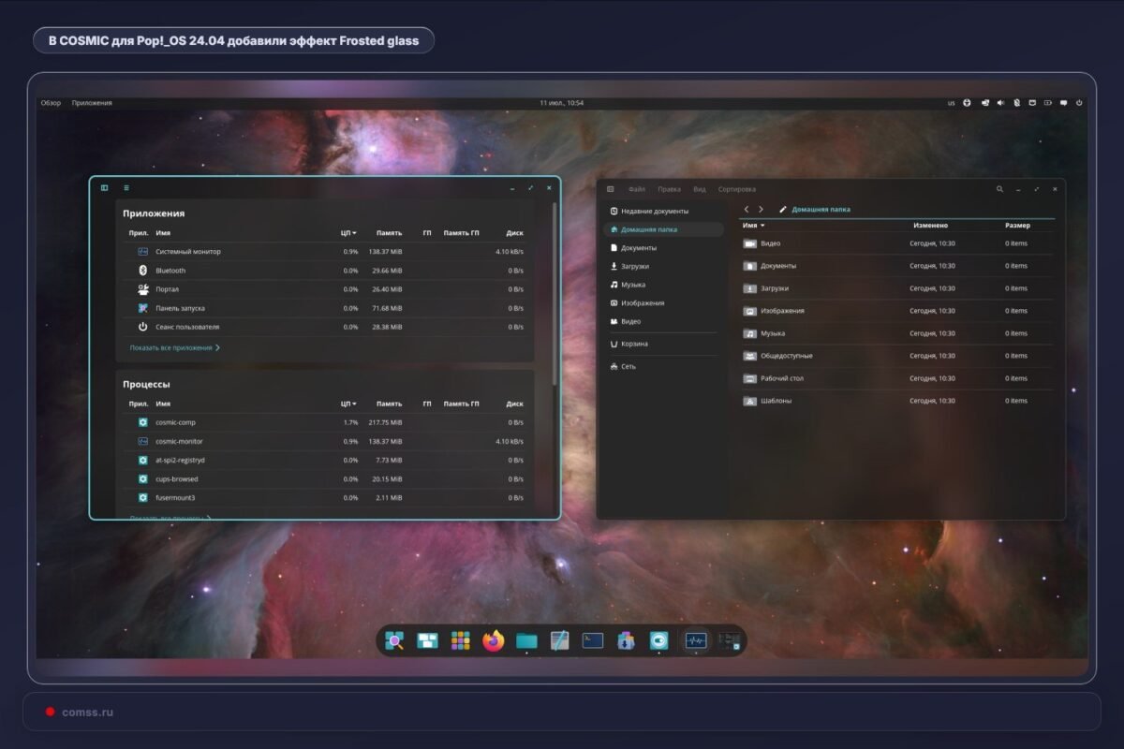Viewport: 1124px width, 749px height.
Task: Open the Сортировка menu
Action: tap(737, 189)
